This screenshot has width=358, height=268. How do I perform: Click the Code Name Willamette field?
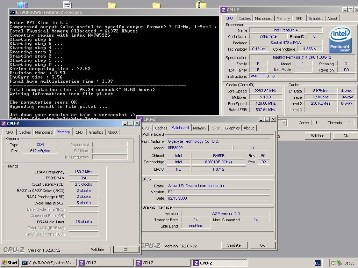pos(268,36)
